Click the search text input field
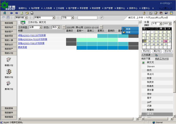 pyautogui.click(x=87, y=18)
